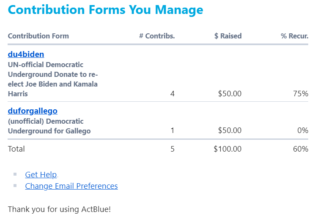The width and height of the screenshot is (315, 217).
Task: Open Change Email Preferences link
Action: tap(71, 186)
